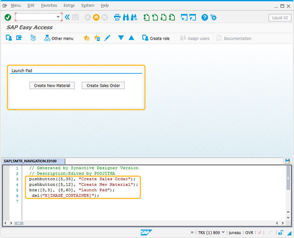
Task: Open the Edit menu
Action: [31, 6]
